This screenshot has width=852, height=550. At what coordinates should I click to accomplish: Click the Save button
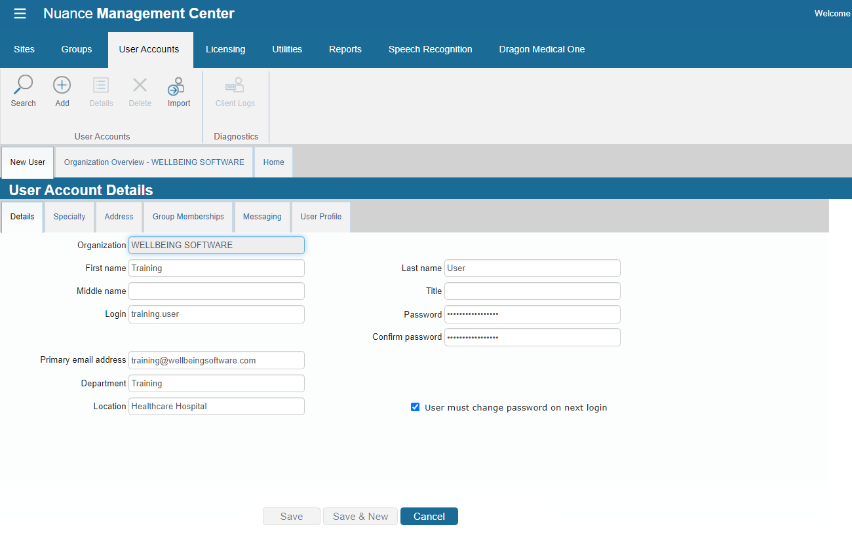pos(292,517)
